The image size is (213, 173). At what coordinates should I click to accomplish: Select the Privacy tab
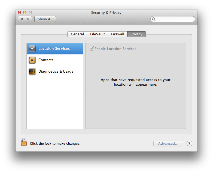136,34
